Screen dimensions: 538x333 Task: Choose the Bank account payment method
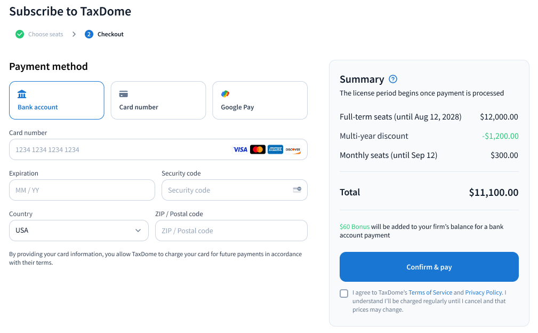[57, 100]
